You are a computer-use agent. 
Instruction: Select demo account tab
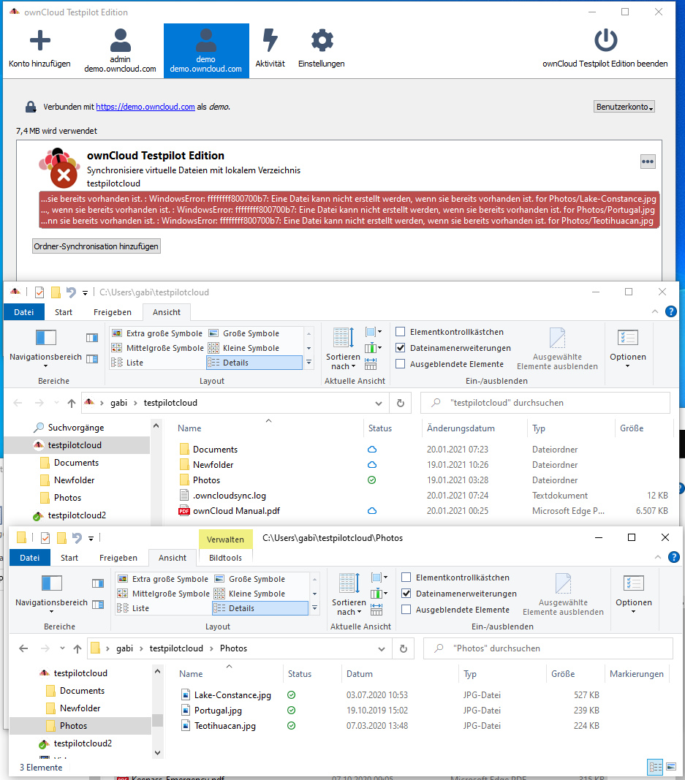(206, 50)
